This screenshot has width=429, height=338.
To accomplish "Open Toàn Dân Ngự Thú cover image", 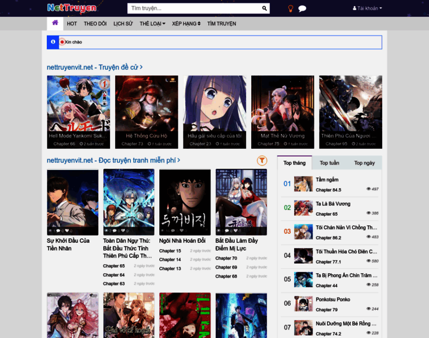I will (129, 202).
